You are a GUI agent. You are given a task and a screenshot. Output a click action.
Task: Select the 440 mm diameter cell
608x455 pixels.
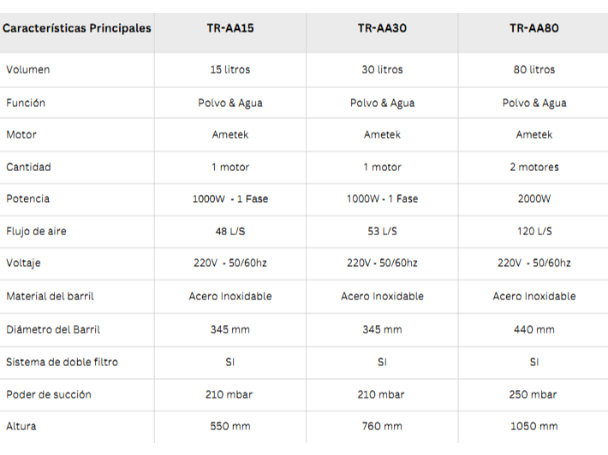[x=533, y=329]
